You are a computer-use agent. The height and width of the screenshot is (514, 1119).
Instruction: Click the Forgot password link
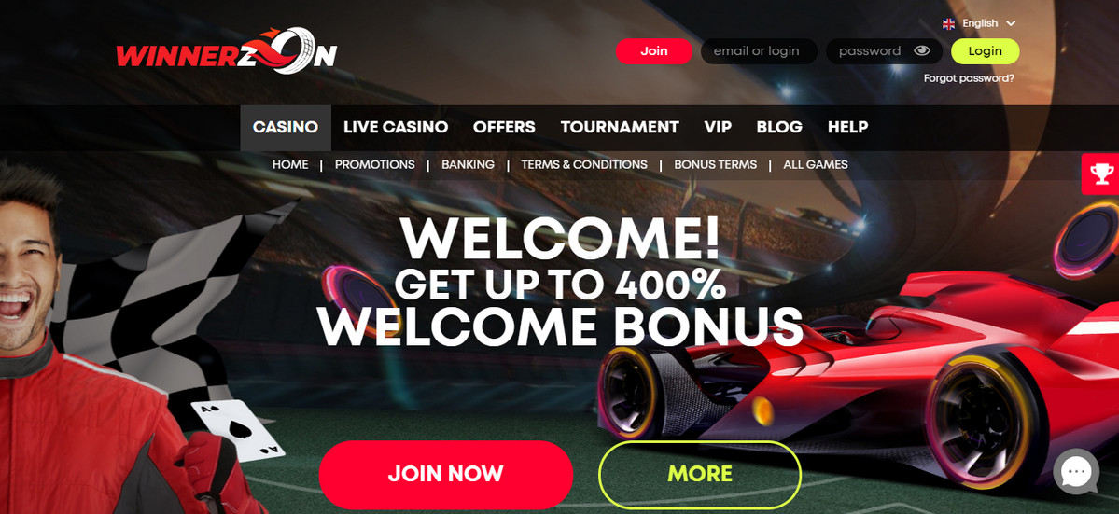point(969,78)
